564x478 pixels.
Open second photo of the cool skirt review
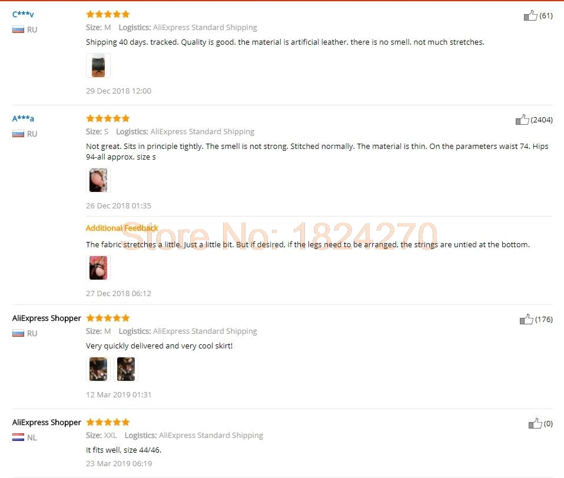pyautogui.click(x=126, y=369)
